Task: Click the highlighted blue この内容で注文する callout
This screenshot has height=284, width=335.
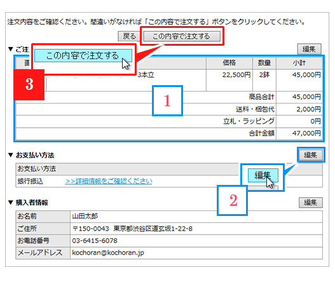Action: 83,56
